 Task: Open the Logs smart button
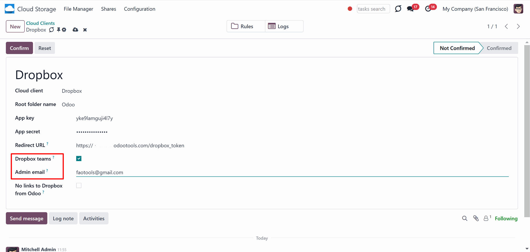tap(284, 26)
